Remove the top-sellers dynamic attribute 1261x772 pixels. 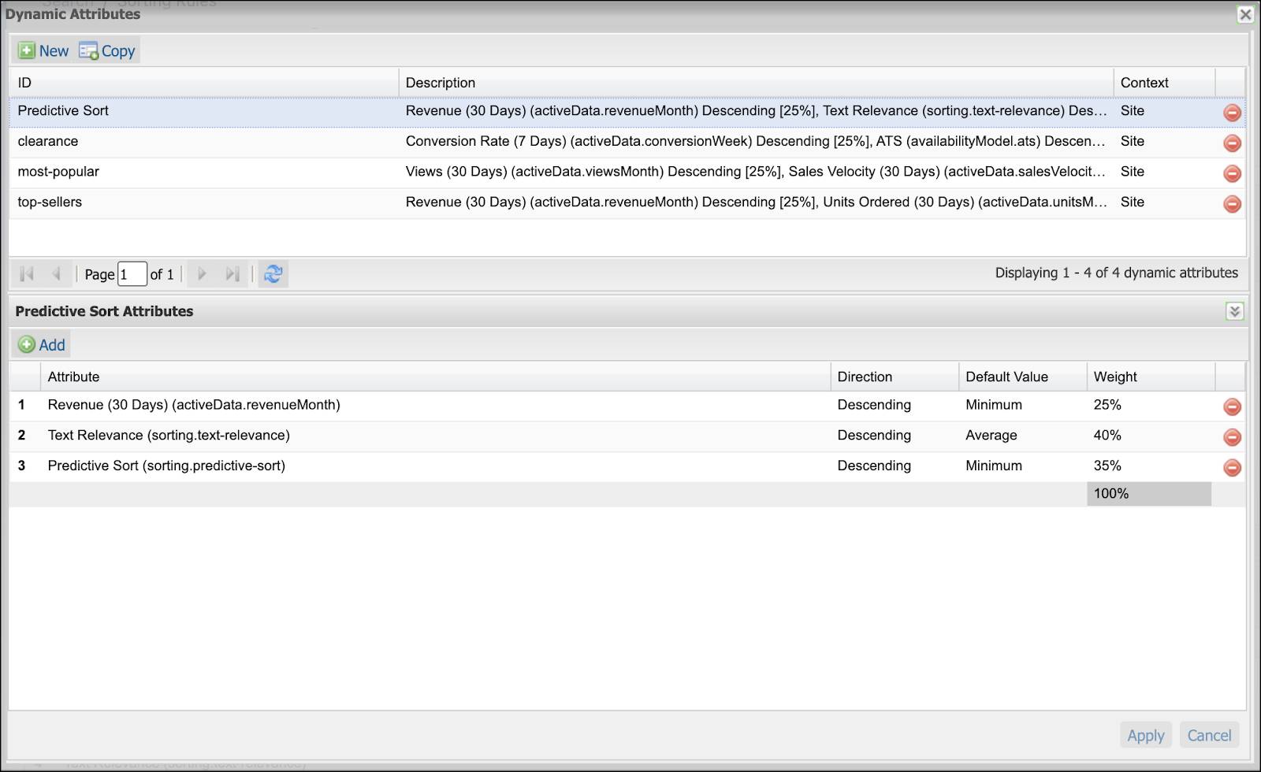click(1232, 204)
